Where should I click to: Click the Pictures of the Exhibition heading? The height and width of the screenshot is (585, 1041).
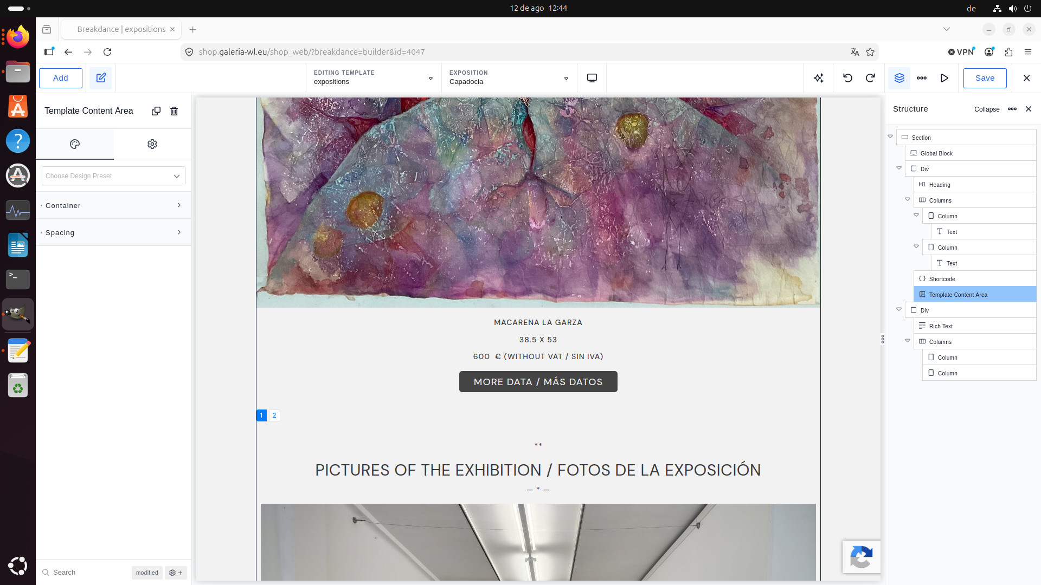538,470
